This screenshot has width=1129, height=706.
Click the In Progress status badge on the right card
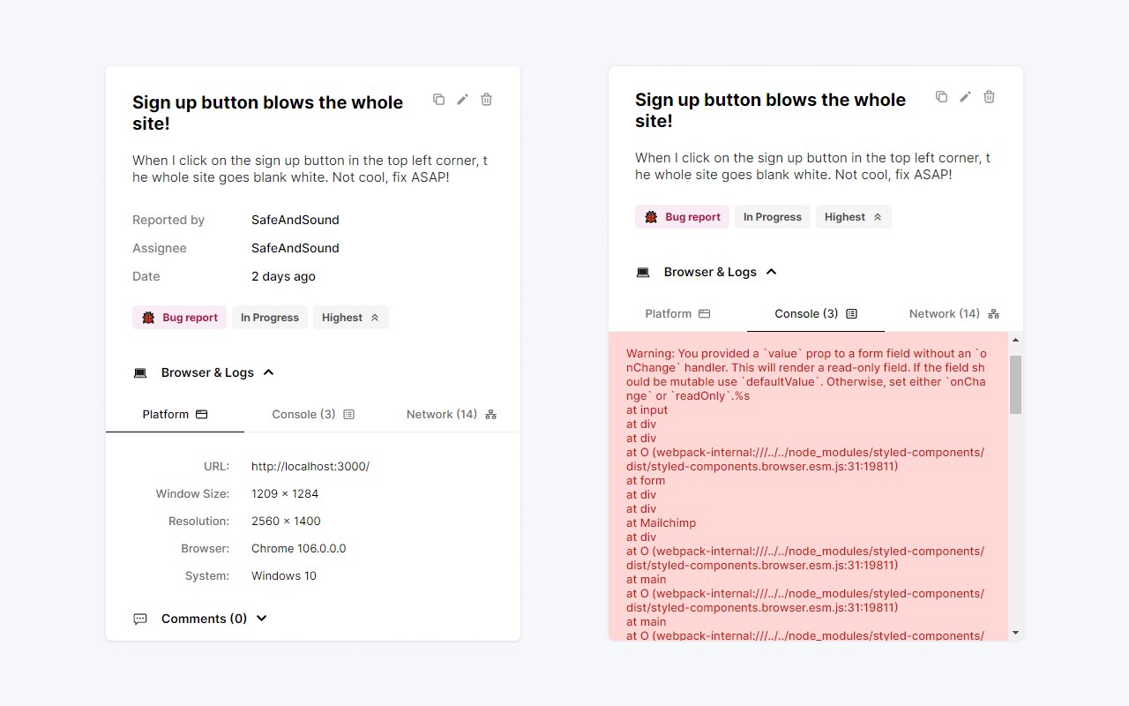click(x=773, y=217)
